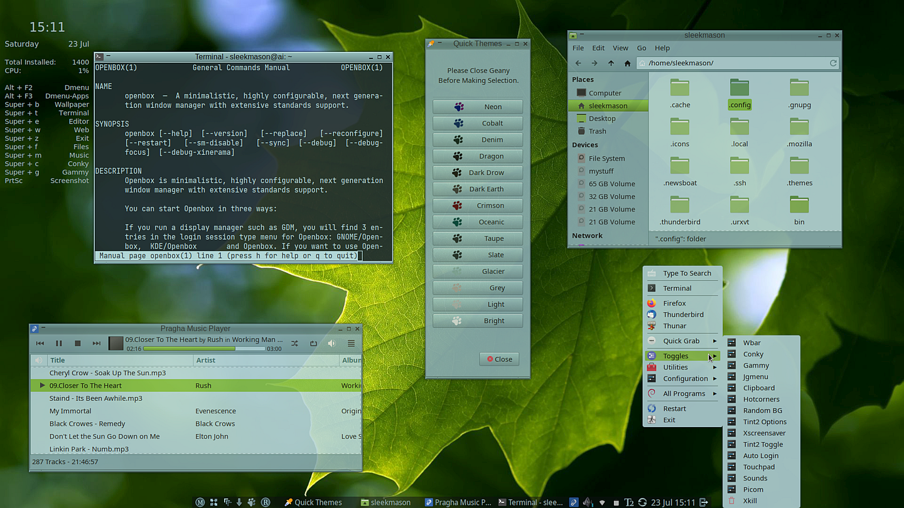Image resolution: width=904 pixels, height=508 pixels.
Task: Apply the Oceanic quick theme
Action: [478, 221]
